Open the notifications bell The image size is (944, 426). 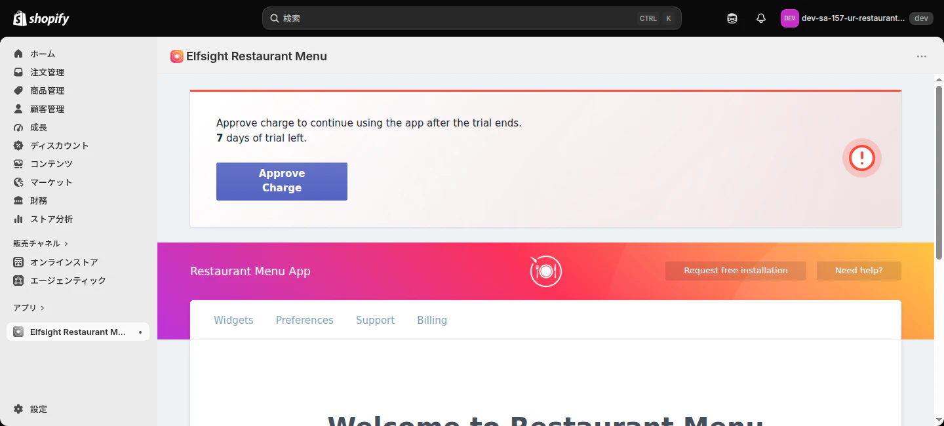pyautogui.click(x=761, y=18)
